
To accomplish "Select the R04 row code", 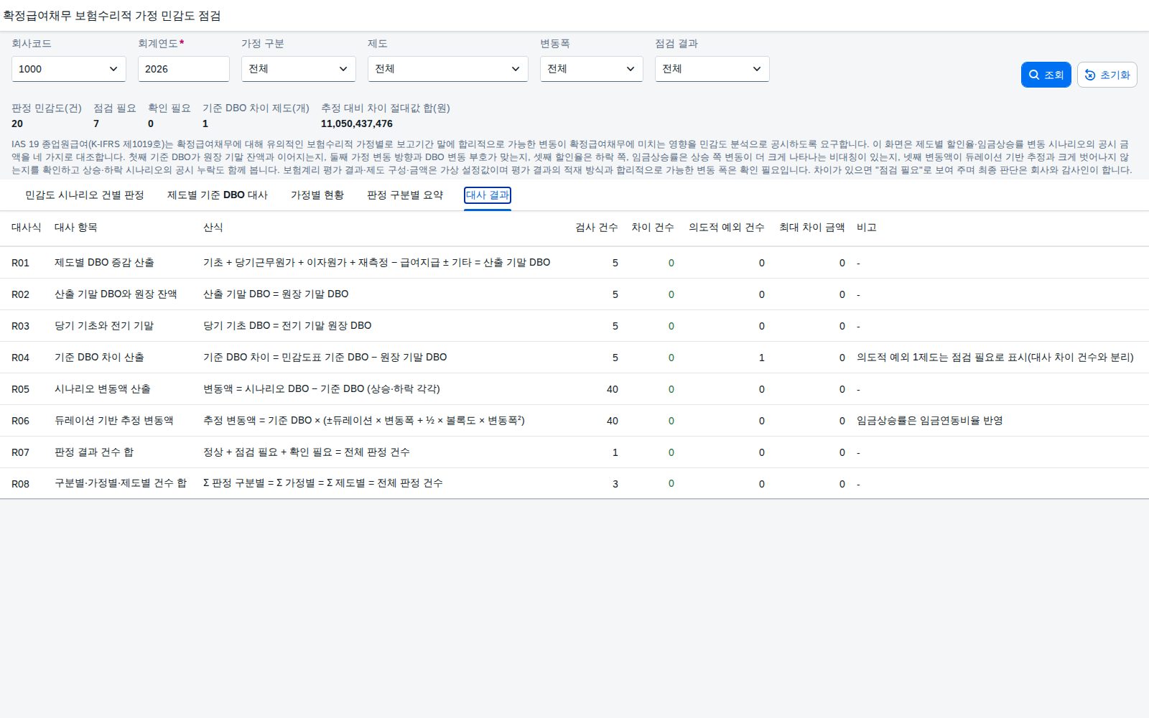I will (x=21, y=358).
